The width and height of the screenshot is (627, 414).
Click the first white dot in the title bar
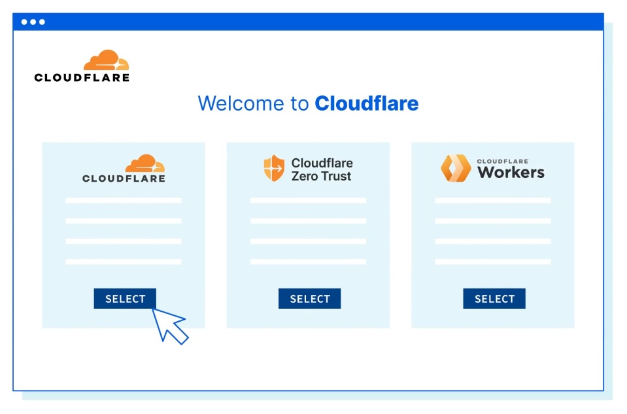point(24,22)
